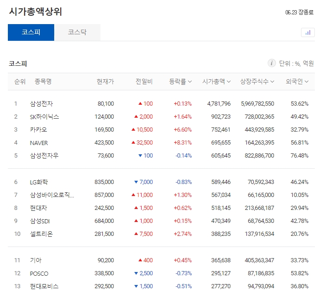Viewport: 326px width, 291px height.
Task: Click LG화학 change rate -0.83%
Action: pyautogui.click(x=183, y=182)
